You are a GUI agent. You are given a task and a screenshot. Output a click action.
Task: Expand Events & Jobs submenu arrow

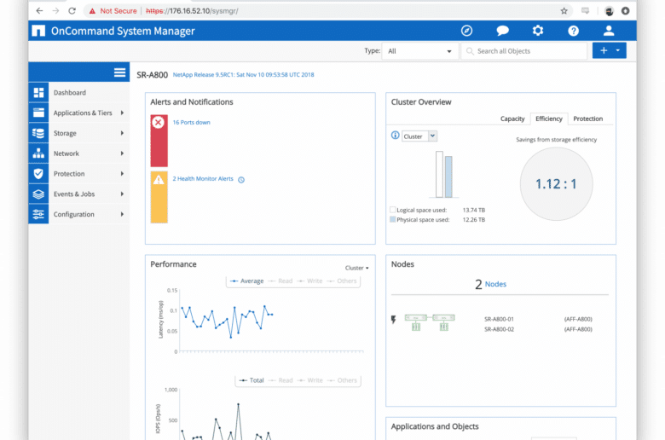point(122,194)
